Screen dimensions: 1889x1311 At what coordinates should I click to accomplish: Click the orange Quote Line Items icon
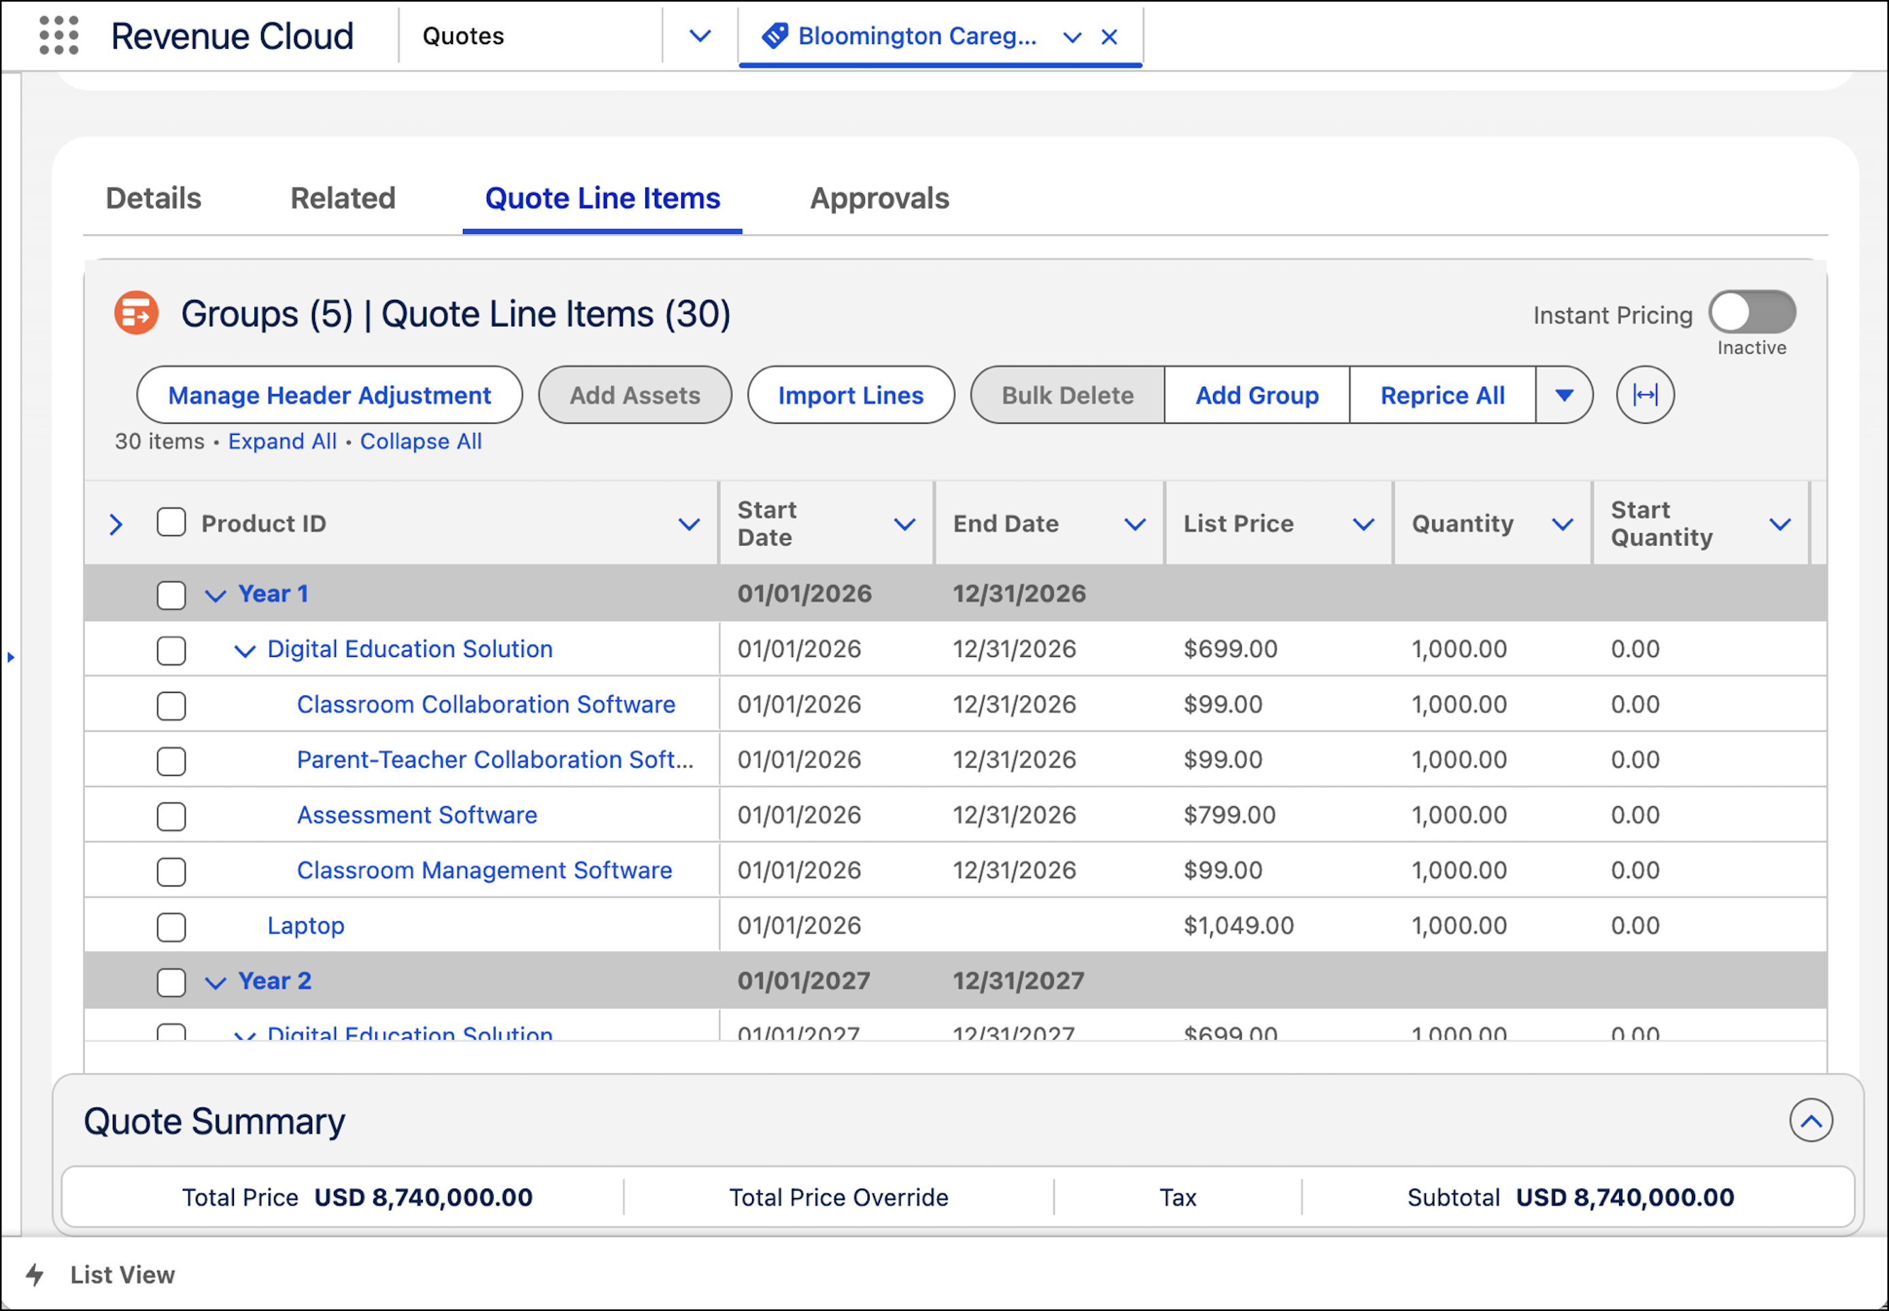[x=136, y=313]
